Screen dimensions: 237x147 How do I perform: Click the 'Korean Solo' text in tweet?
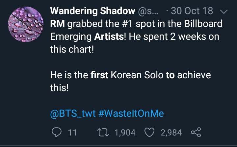coord(137,75)
